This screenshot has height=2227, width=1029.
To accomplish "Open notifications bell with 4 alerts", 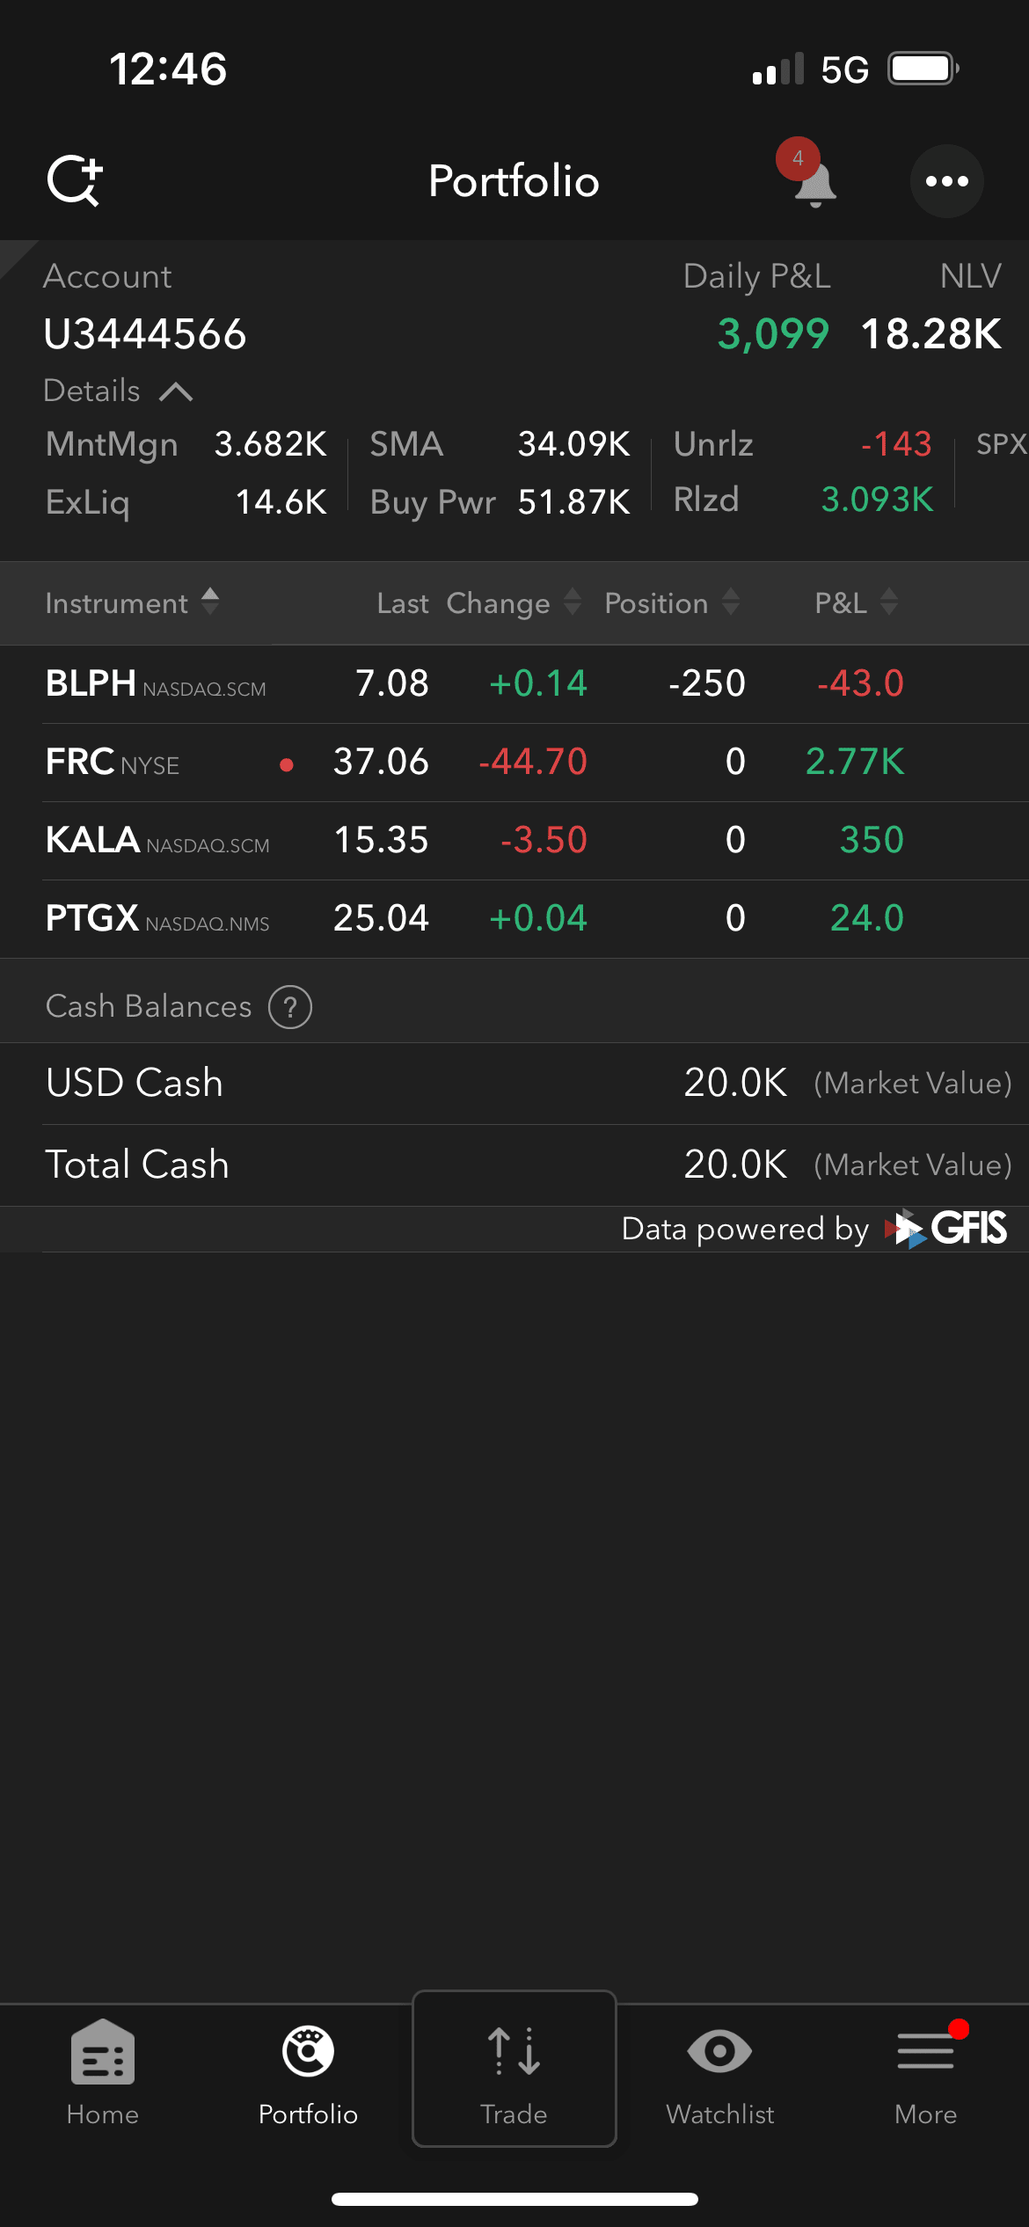I will click(814, 182).
